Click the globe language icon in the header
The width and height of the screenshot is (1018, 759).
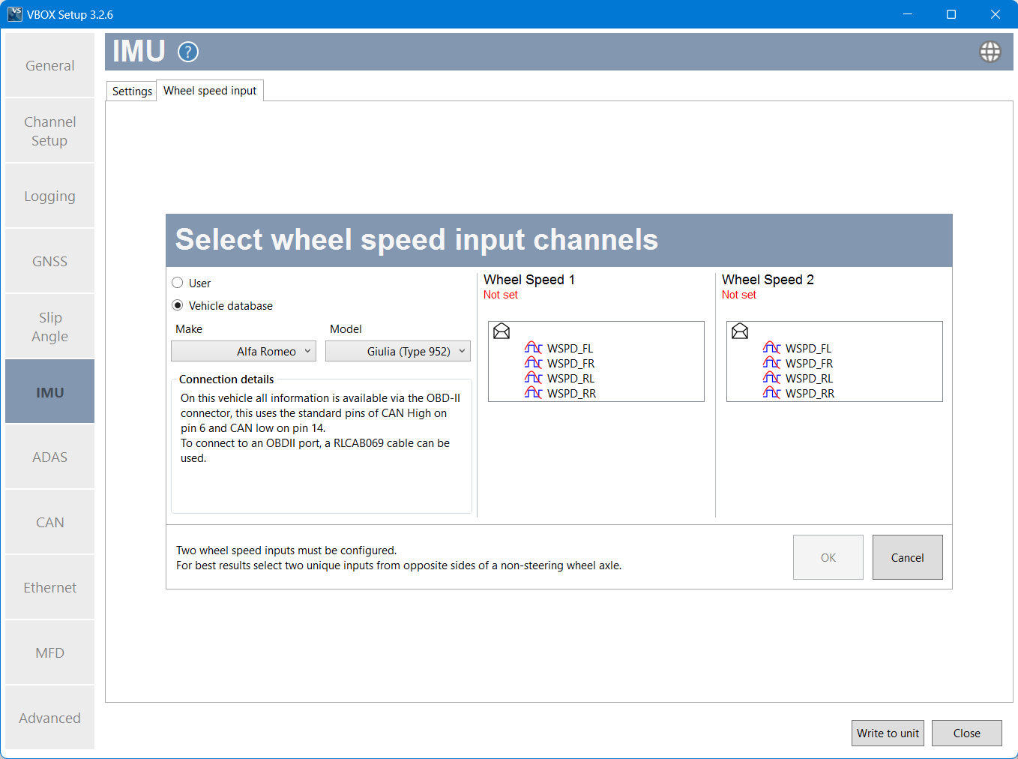pyautogui.click(x=990, y=52)
